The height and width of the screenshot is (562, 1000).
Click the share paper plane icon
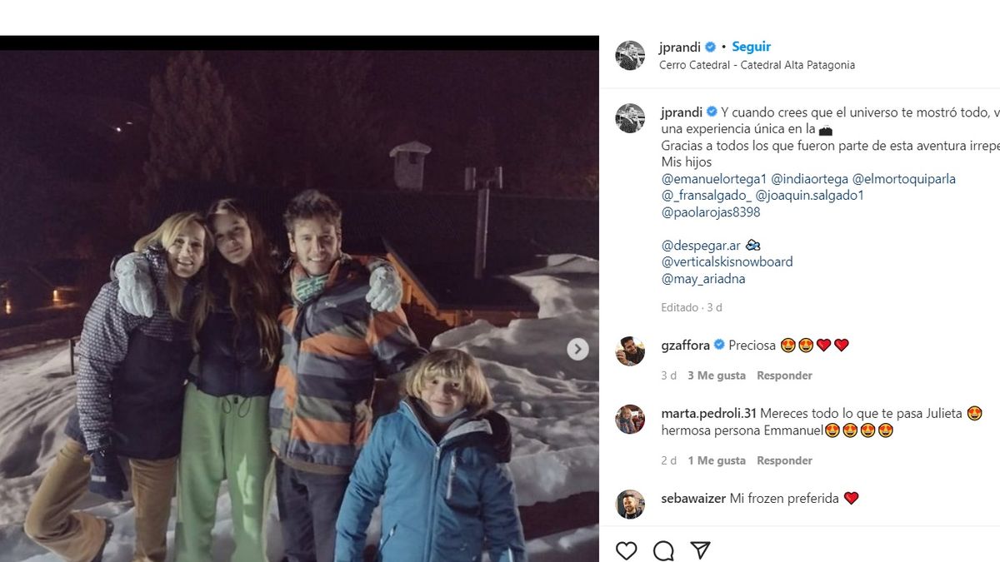[x=700, y=550]
